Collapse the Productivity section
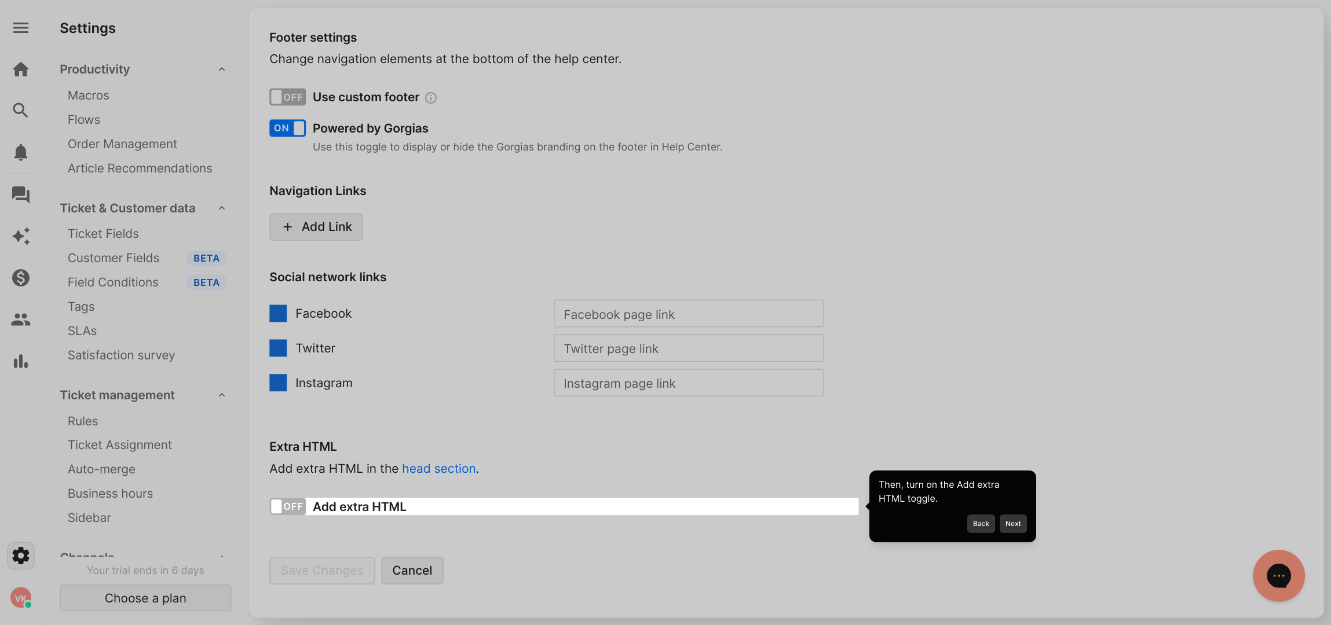Viewport: 1331px width, 625px height. click(222, 69)
